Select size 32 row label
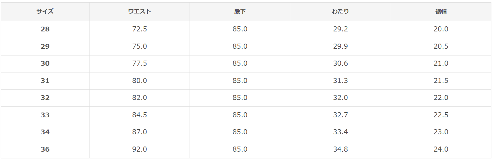This screenshot has width=493, height=160. point(45,98)
